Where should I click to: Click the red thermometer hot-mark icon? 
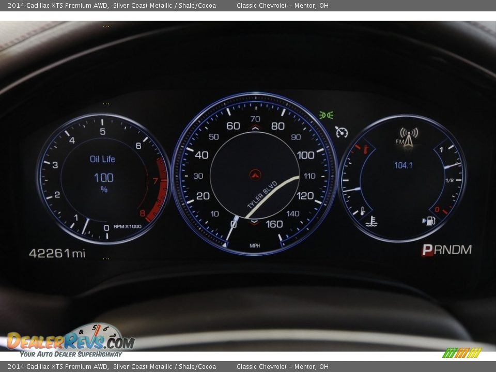click(366, 149)
